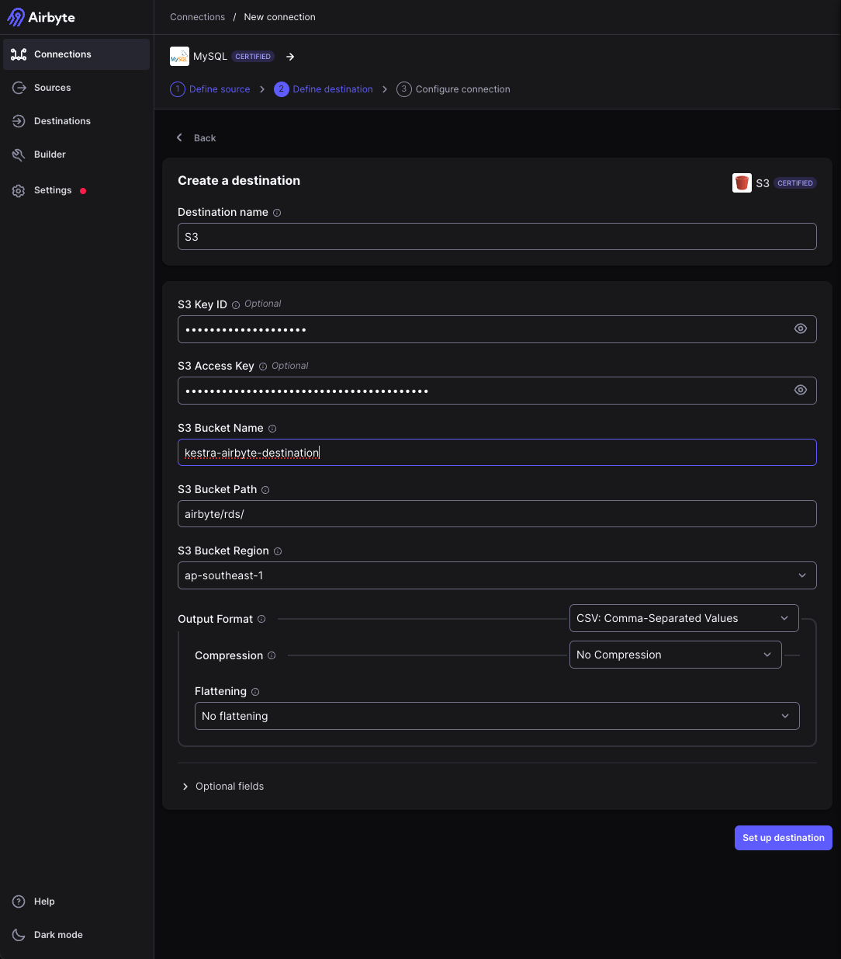Open the Destinations panel
841x959 pixels.
[61, 120]
